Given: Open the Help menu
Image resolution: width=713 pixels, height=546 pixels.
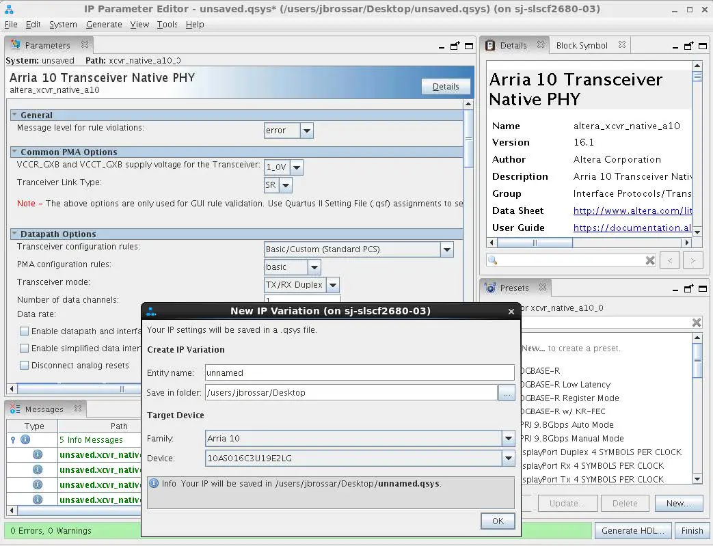Looking at the screenshot, I should (x=195, y=24).
